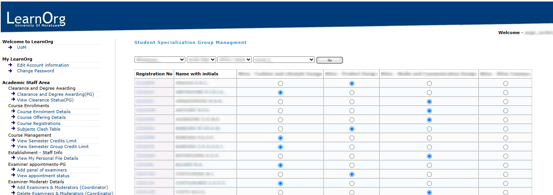Click Course Management section label

30,135
